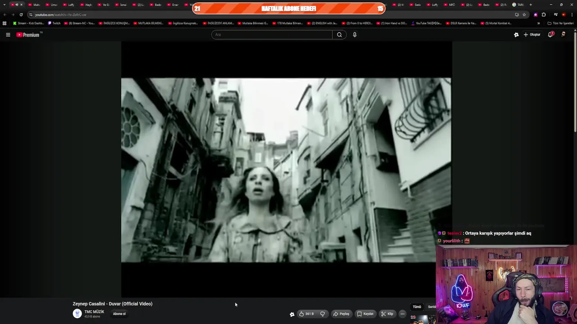Viewport: 577px width, 324px height.
Task: Open İNGİLİZCE KONUŞM... bookmark
Action: click(x=114, y=23)
